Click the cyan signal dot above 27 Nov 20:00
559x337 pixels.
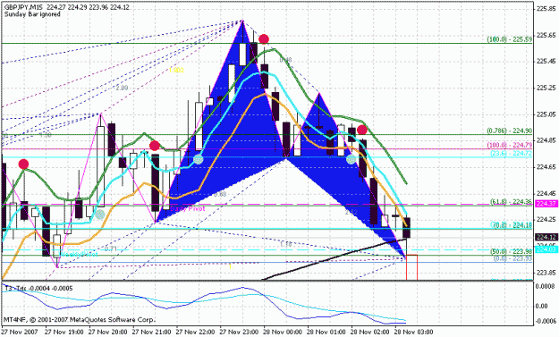100,215
